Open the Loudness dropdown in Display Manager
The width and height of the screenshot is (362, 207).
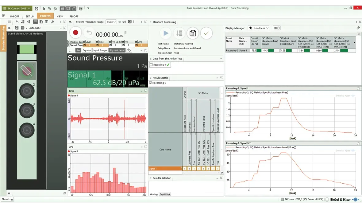pos(259,28)
